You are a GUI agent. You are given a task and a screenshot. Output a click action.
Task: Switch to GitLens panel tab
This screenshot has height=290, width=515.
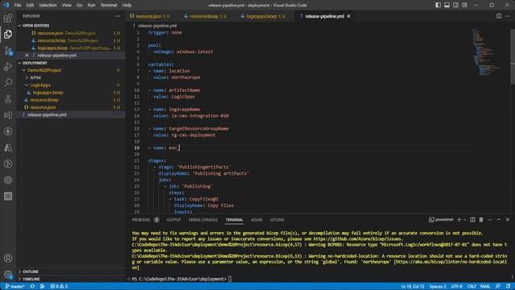[277, 220]
